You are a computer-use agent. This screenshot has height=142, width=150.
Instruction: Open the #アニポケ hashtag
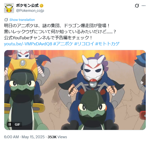tap(63, 44)
